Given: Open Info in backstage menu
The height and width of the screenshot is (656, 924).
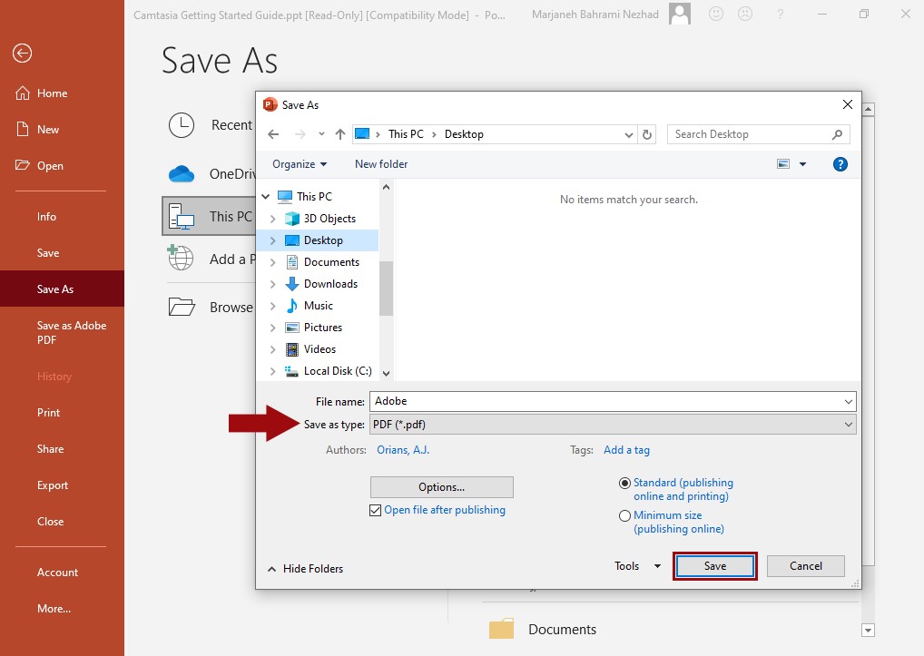Looking at the screenshot, I should (46, 217).
